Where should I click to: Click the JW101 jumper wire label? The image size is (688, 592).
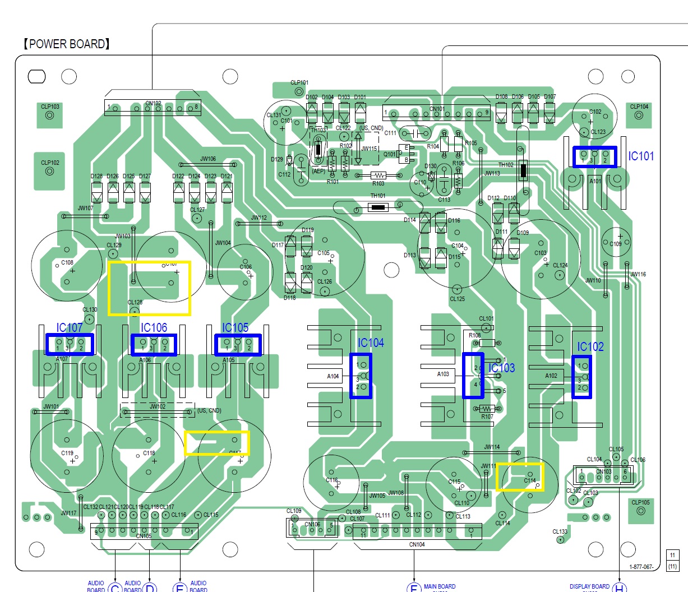tap(51, 406)
